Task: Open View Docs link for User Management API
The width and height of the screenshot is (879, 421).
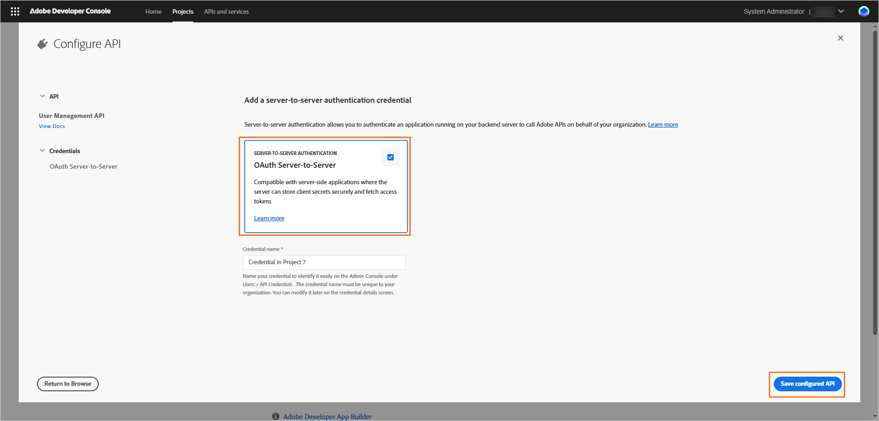Action: (x=52, y=126)
